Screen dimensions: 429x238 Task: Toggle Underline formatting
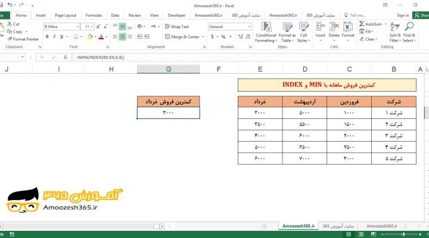[x=61, y=37]
